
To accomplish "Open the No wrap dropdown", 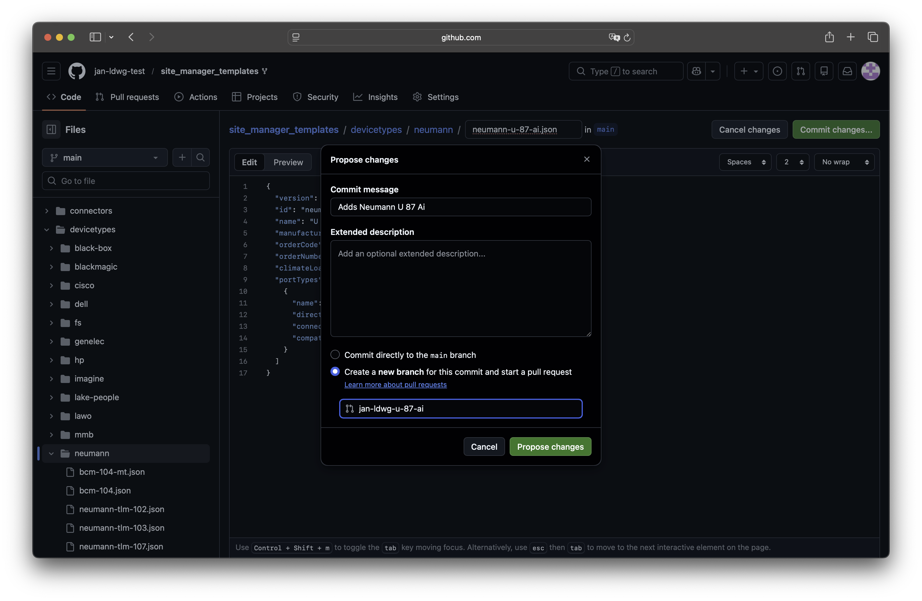I will [844, 162].
